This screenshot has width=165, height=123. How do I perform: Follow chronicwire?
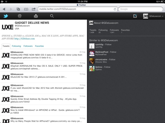(112, 60)
